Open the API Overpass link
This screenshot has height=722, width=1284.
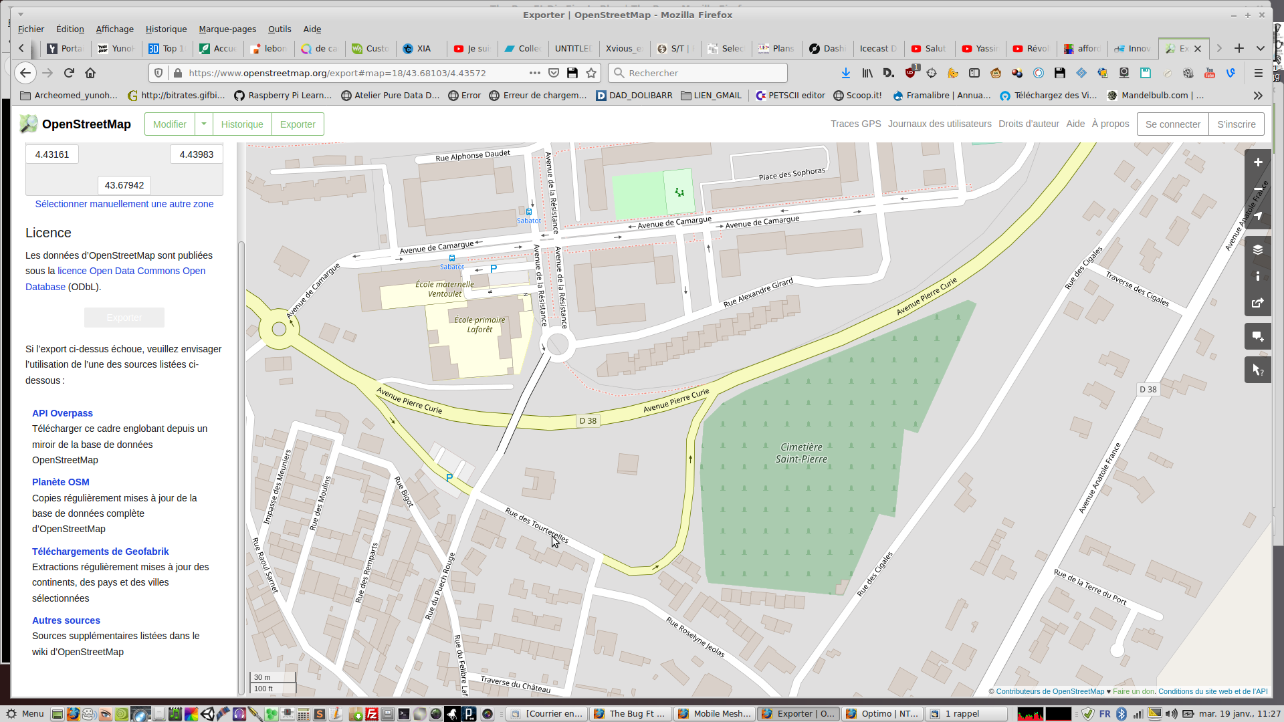tap(62, 413)
